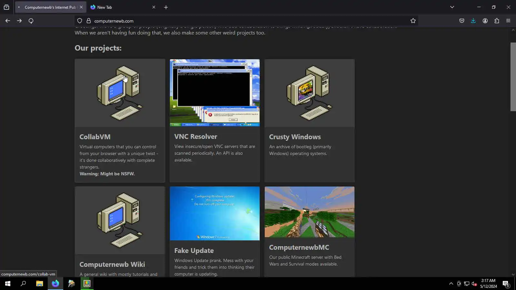Open the Windows notification center

(x=506, y=284)
